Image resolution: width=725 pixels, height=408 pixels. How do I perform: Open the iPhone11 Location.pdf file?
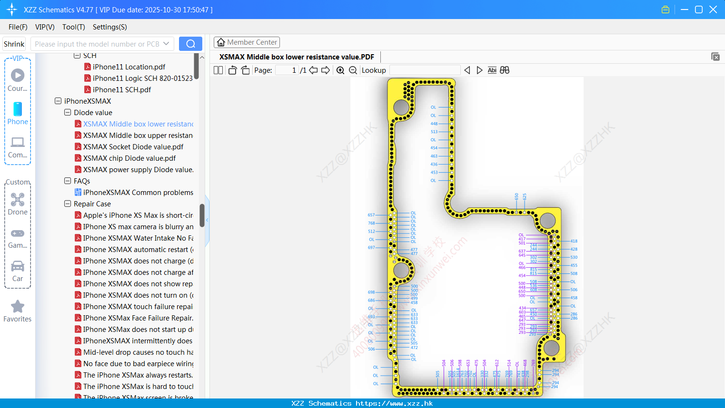pyautogui.click(x=129, y=67)
